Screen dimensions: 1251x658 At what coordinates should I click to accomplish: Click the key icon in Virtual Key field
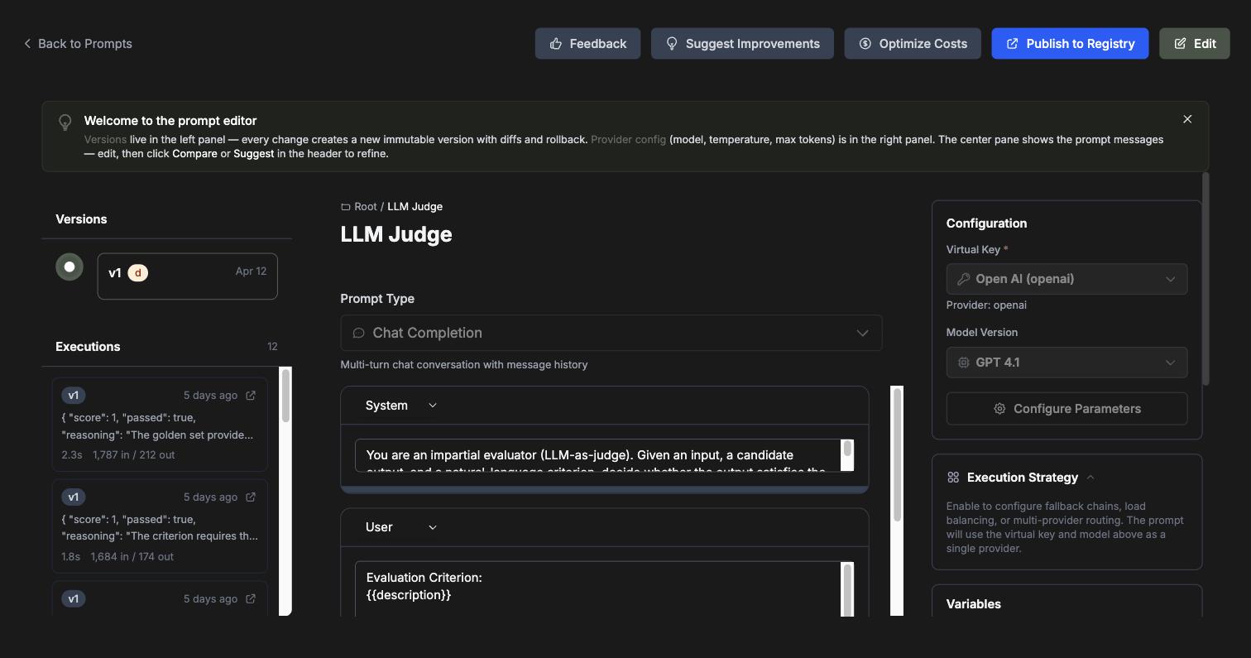963,279
